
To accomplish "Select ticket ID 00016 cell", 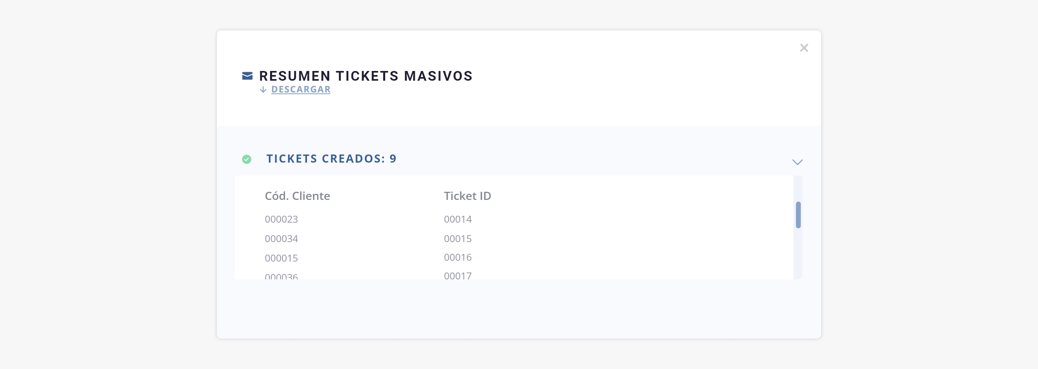I will [x=458, y=257].
